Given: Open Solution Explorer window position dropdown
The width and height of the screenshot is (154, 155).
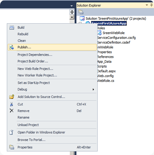Looking at the screenshot, I should (x=147, y=5).
